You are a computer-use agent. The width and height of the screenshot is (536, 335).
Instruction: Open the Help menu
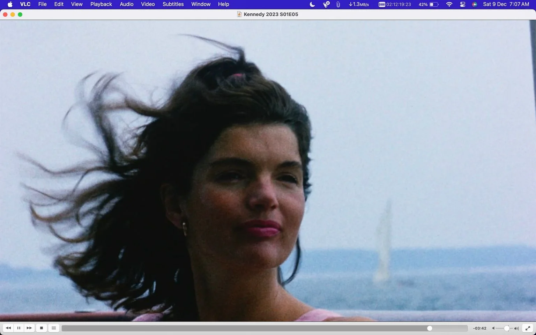[223, 4]
